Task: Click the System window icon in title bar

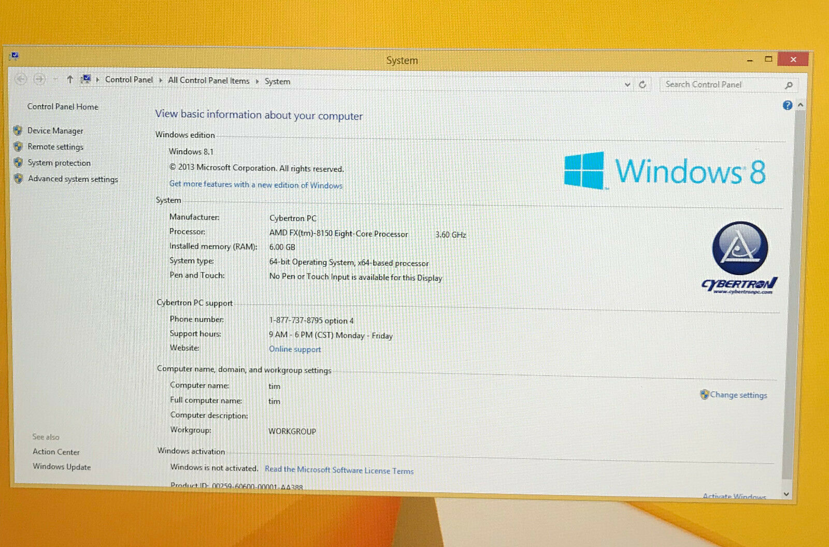Action: point(13,55)
